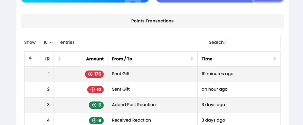Click sort arrows in Time header
The width and height of the screenshot is (303, 125).
[x=275, y=59]
